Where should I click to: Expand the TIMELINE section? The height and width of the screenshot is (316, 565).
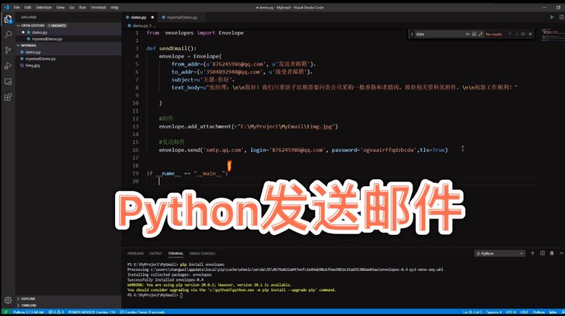(x=69, y=305)
